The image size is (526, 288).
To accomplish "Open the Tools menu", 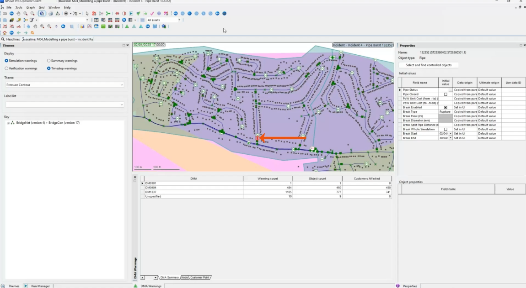I will (x=19, y=7).
